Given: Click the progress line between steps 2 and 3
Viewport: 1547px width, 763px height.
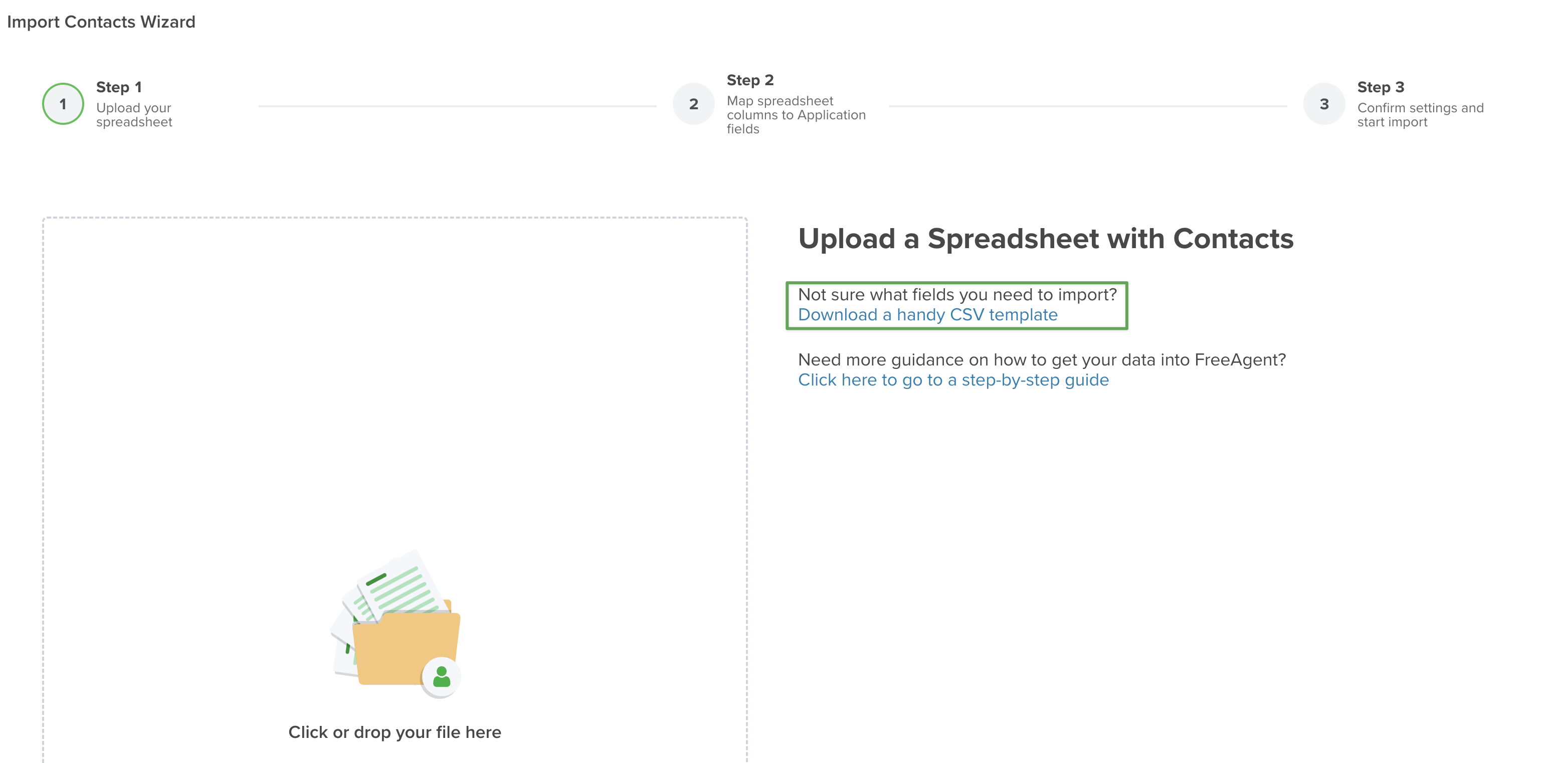Looking at the screenshot, I should tap(1088, 106).
